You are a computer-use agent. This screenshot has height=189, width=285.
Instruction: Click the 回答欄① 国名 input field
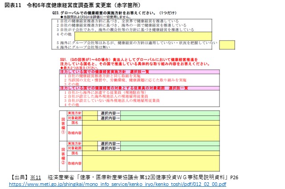[x=151, y=123]
